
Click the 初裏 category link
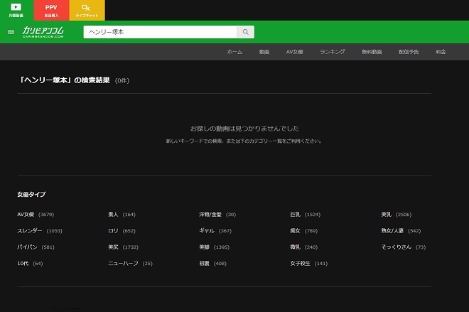[204, 264]
